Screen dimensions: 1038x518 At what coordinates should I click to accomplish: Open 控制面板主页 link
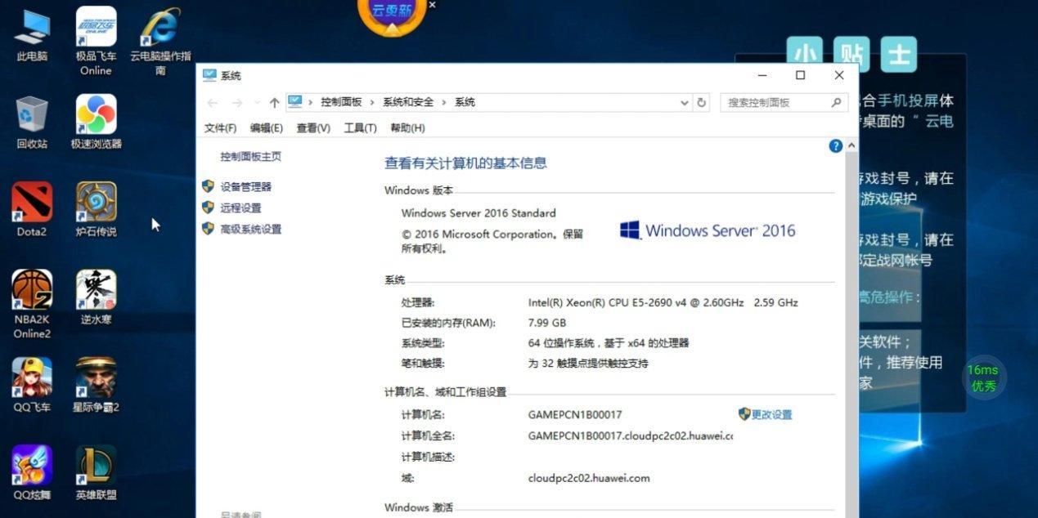(250, 157)
